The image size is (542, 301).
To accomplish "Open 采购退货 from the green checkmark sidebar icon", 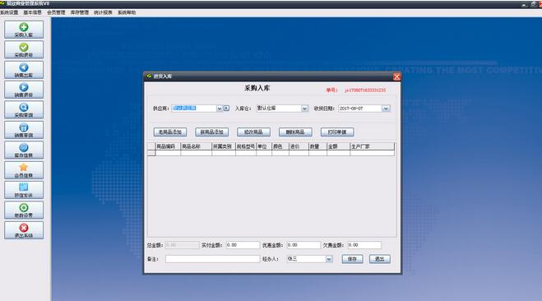I will [24, 50].
